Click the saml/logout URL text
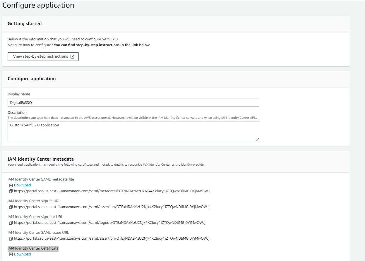This screenshot has width=365, height=261. (109, 223)
